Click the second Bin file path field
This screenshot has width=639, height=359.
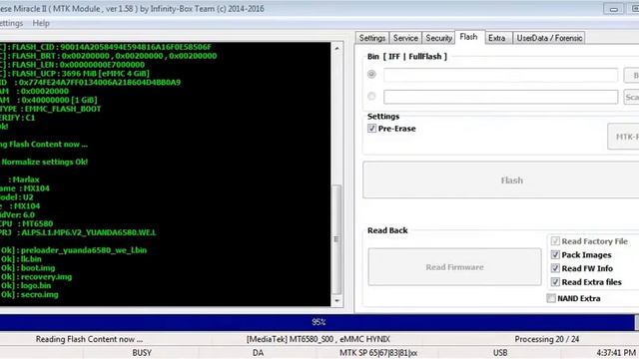tap(500, 97)
